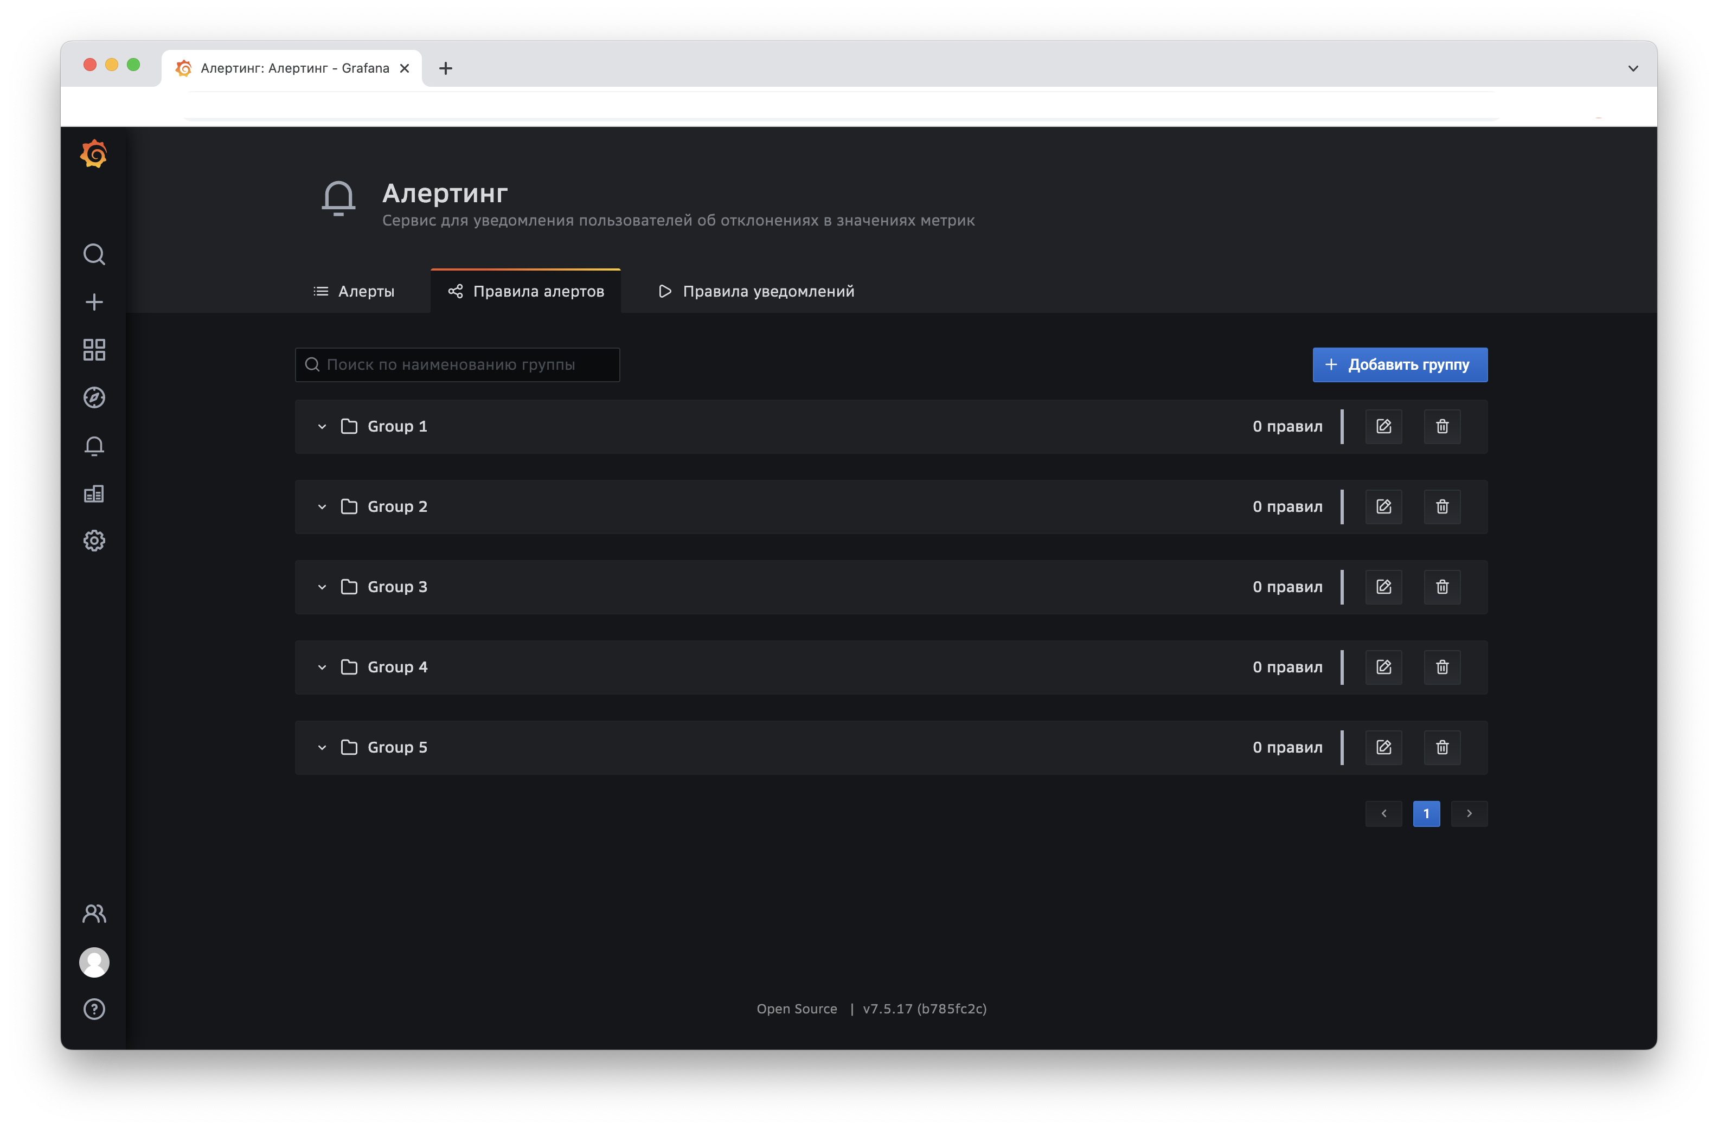Image resolution: width=1718 pixels, height=1130 pixels.
Task: Expand Group 3 with its chevron
Action: [x=322, y=587]
